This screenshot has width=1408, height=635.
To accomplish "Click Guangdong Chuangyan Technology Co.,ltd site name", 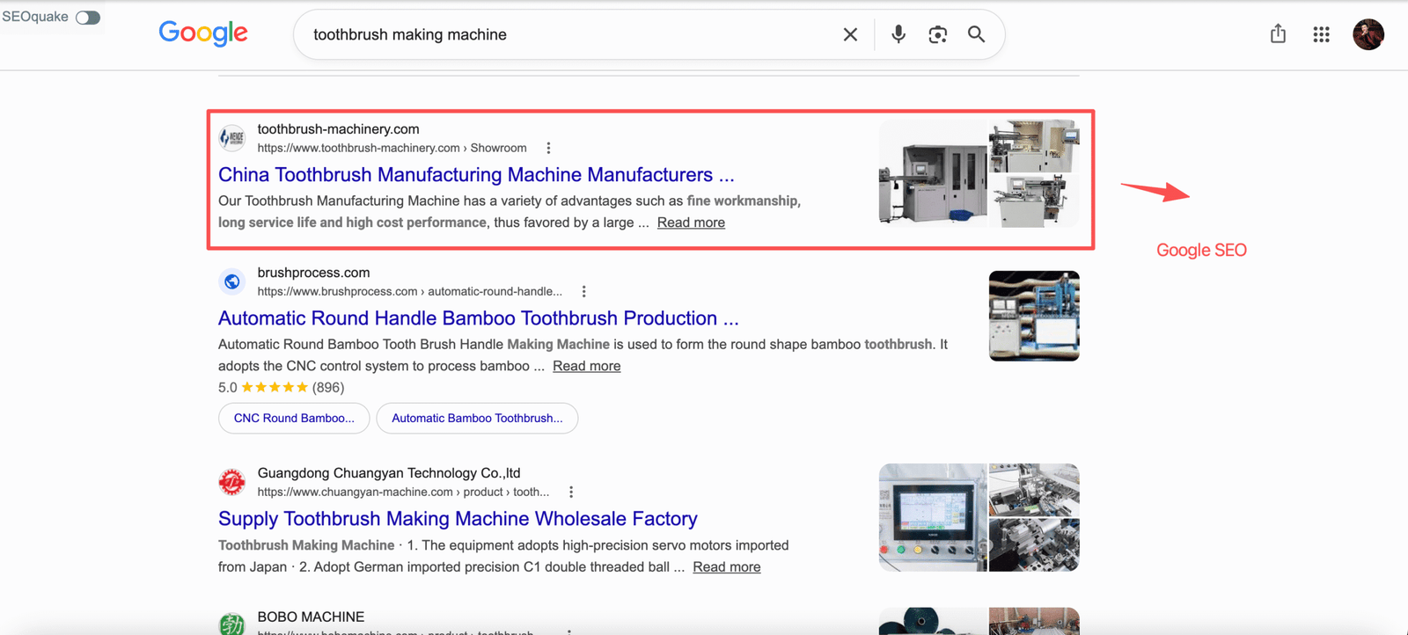I will coord(389,472).
